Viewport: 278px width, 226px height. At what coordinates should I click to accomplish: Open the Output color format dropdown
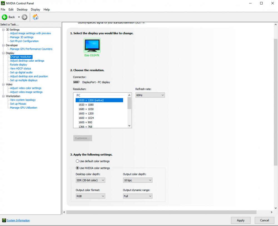coord(90,196)
